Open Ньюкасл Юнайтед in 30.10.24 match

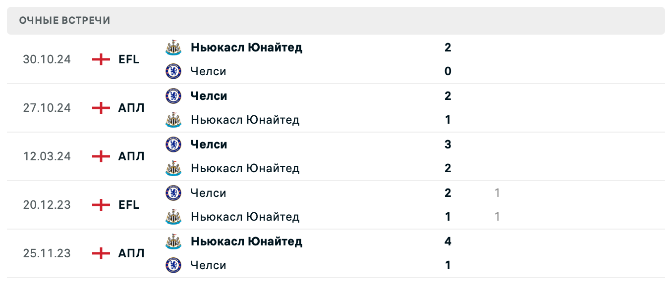[246, 47]
